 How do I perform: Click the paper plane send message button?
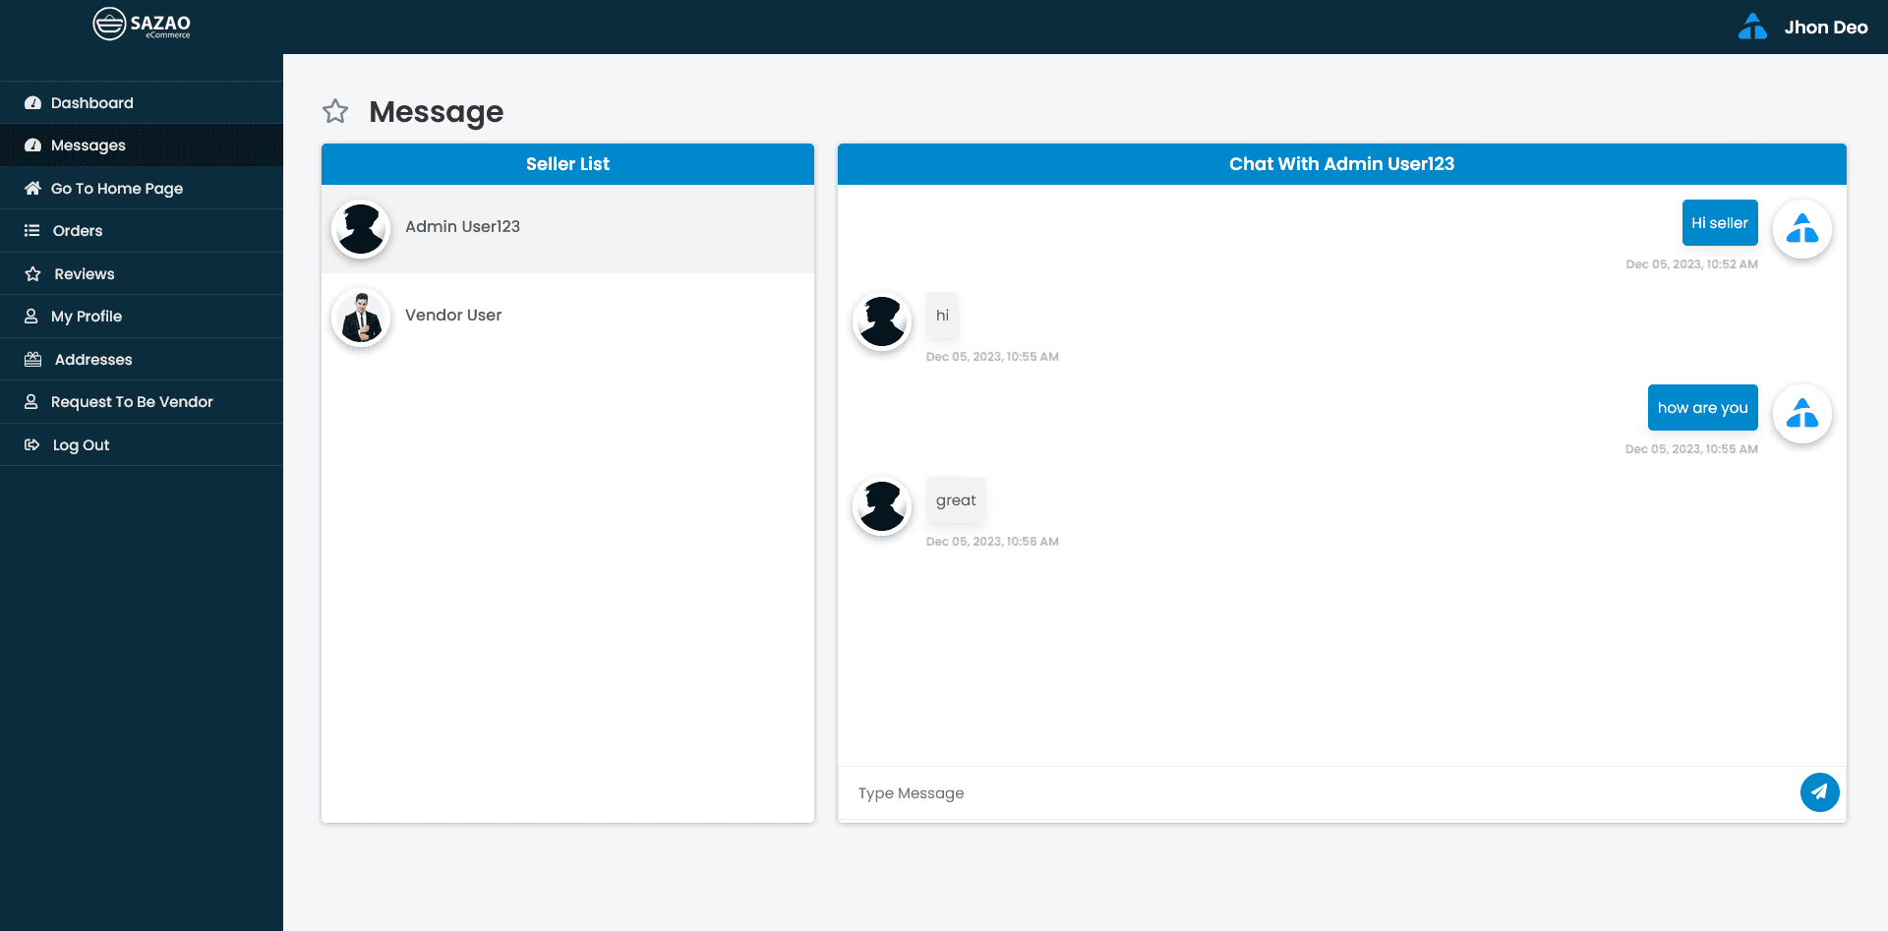(x=1819, y=792)
